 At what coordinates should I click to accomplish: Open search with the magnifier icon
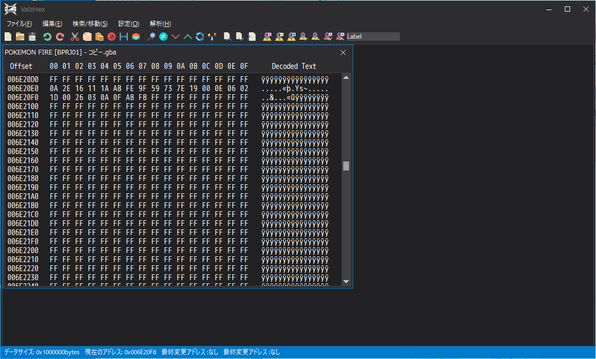(151, 37)
